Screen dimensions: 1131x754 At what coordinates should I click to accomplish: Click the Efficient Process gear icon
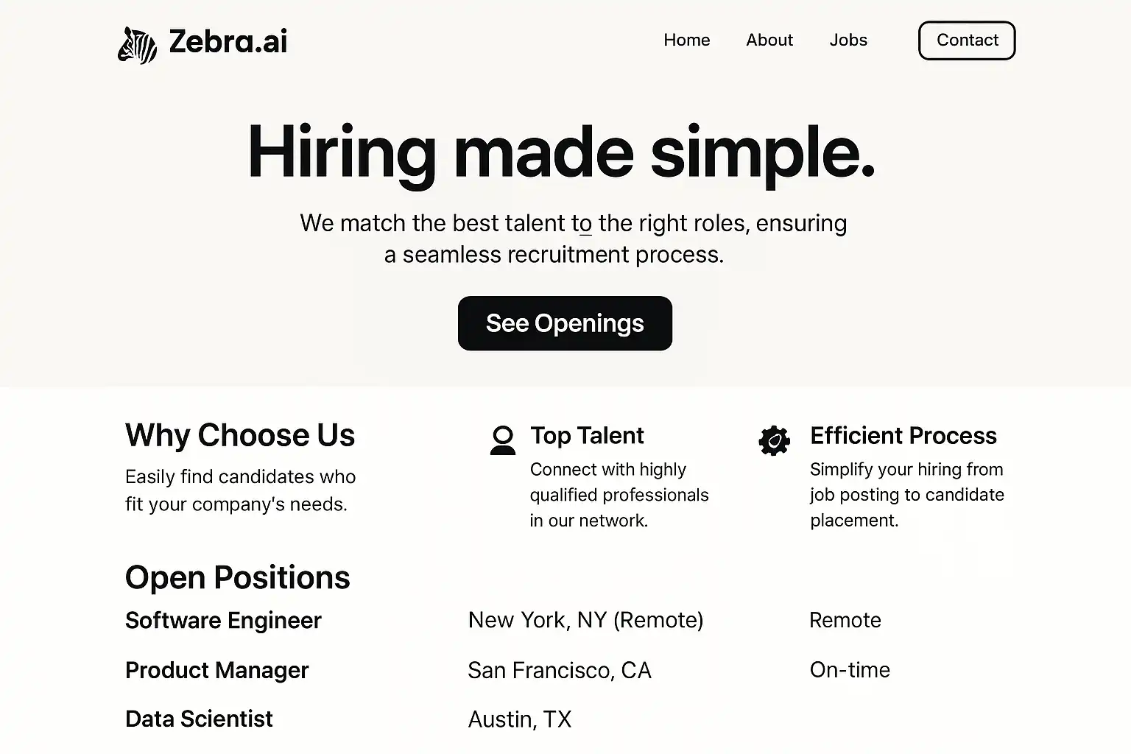coord(774,440)
